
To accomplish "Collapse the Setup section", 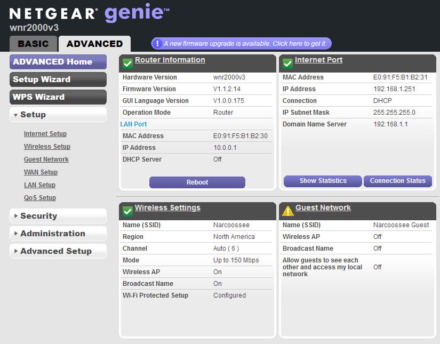I will point(58,115).
